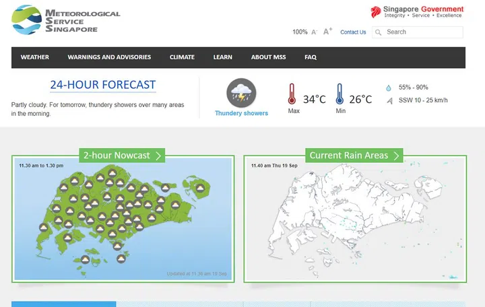This screenshot has height=307, width=485.
Task: Open the 24-HOUR FORECAST heading link
Action: click(103, 85)
